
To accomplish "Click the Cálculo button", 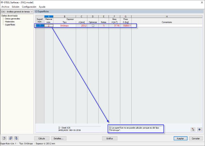I will [x=42, y=138].
